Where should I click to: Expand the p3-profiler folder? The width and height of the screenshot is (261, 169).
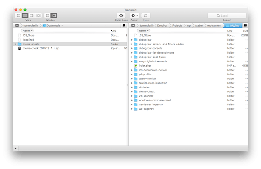132,74
